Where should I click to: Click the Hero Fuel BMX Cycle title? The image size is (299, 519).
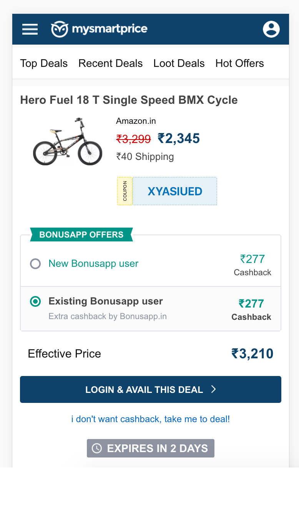click(x=129, y=100)
